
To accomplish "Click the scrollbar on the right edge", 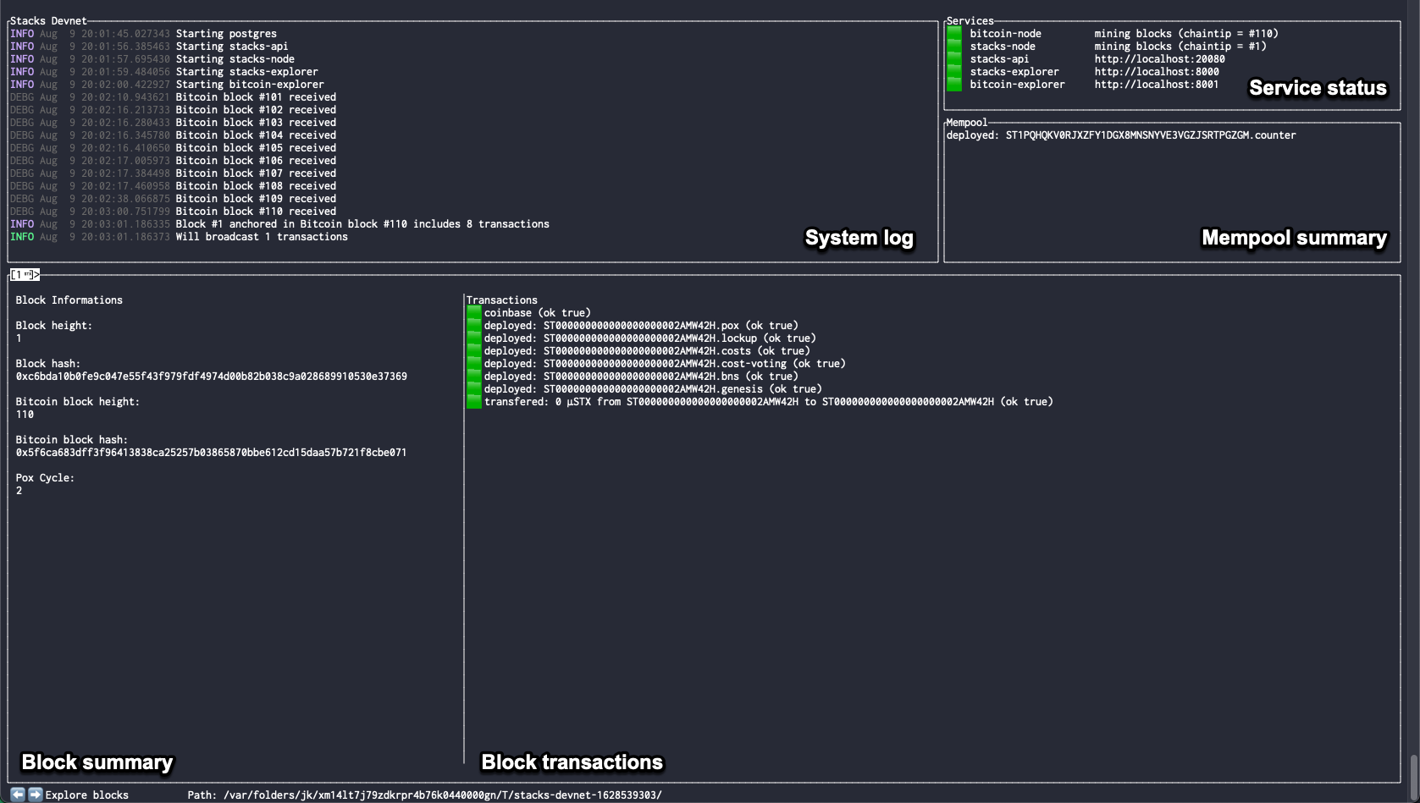I will click(x=1415, y=778).
